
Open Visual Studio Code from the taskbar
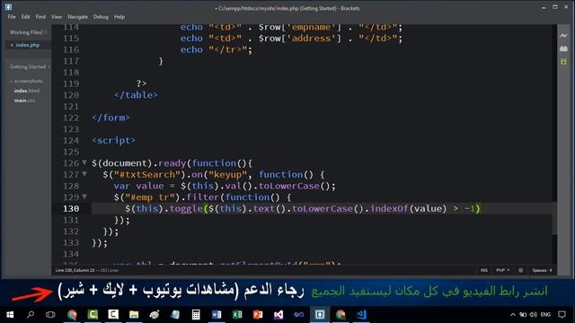361,315
